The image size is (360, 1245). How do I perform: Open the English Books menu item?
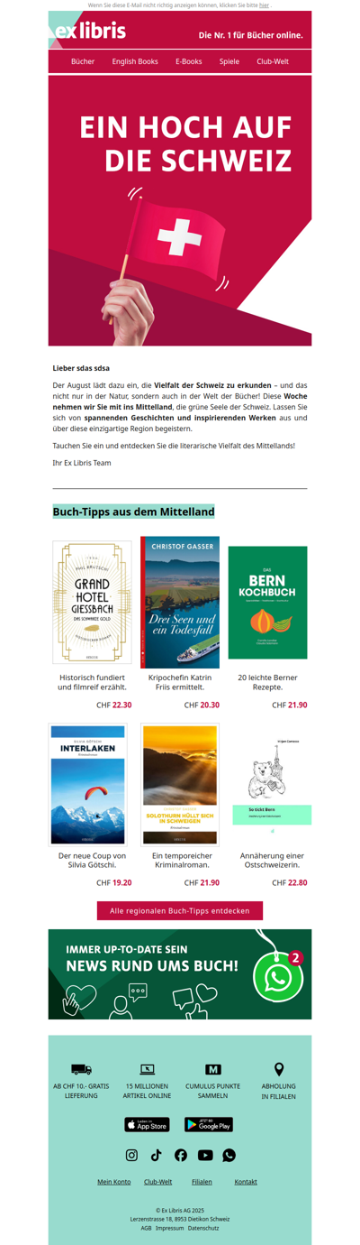(135, 61)
